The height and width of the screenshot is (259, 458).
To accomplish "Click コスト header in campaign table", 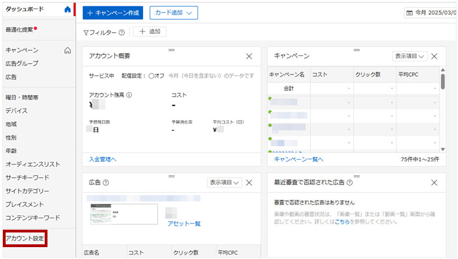I will 319,75.
